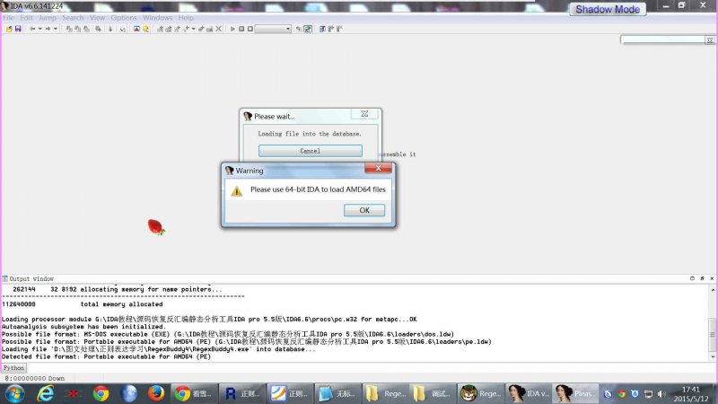Click the red taskbar icon next to Internet Explorer
Screen dimensions: 718x404
(73, 393)
